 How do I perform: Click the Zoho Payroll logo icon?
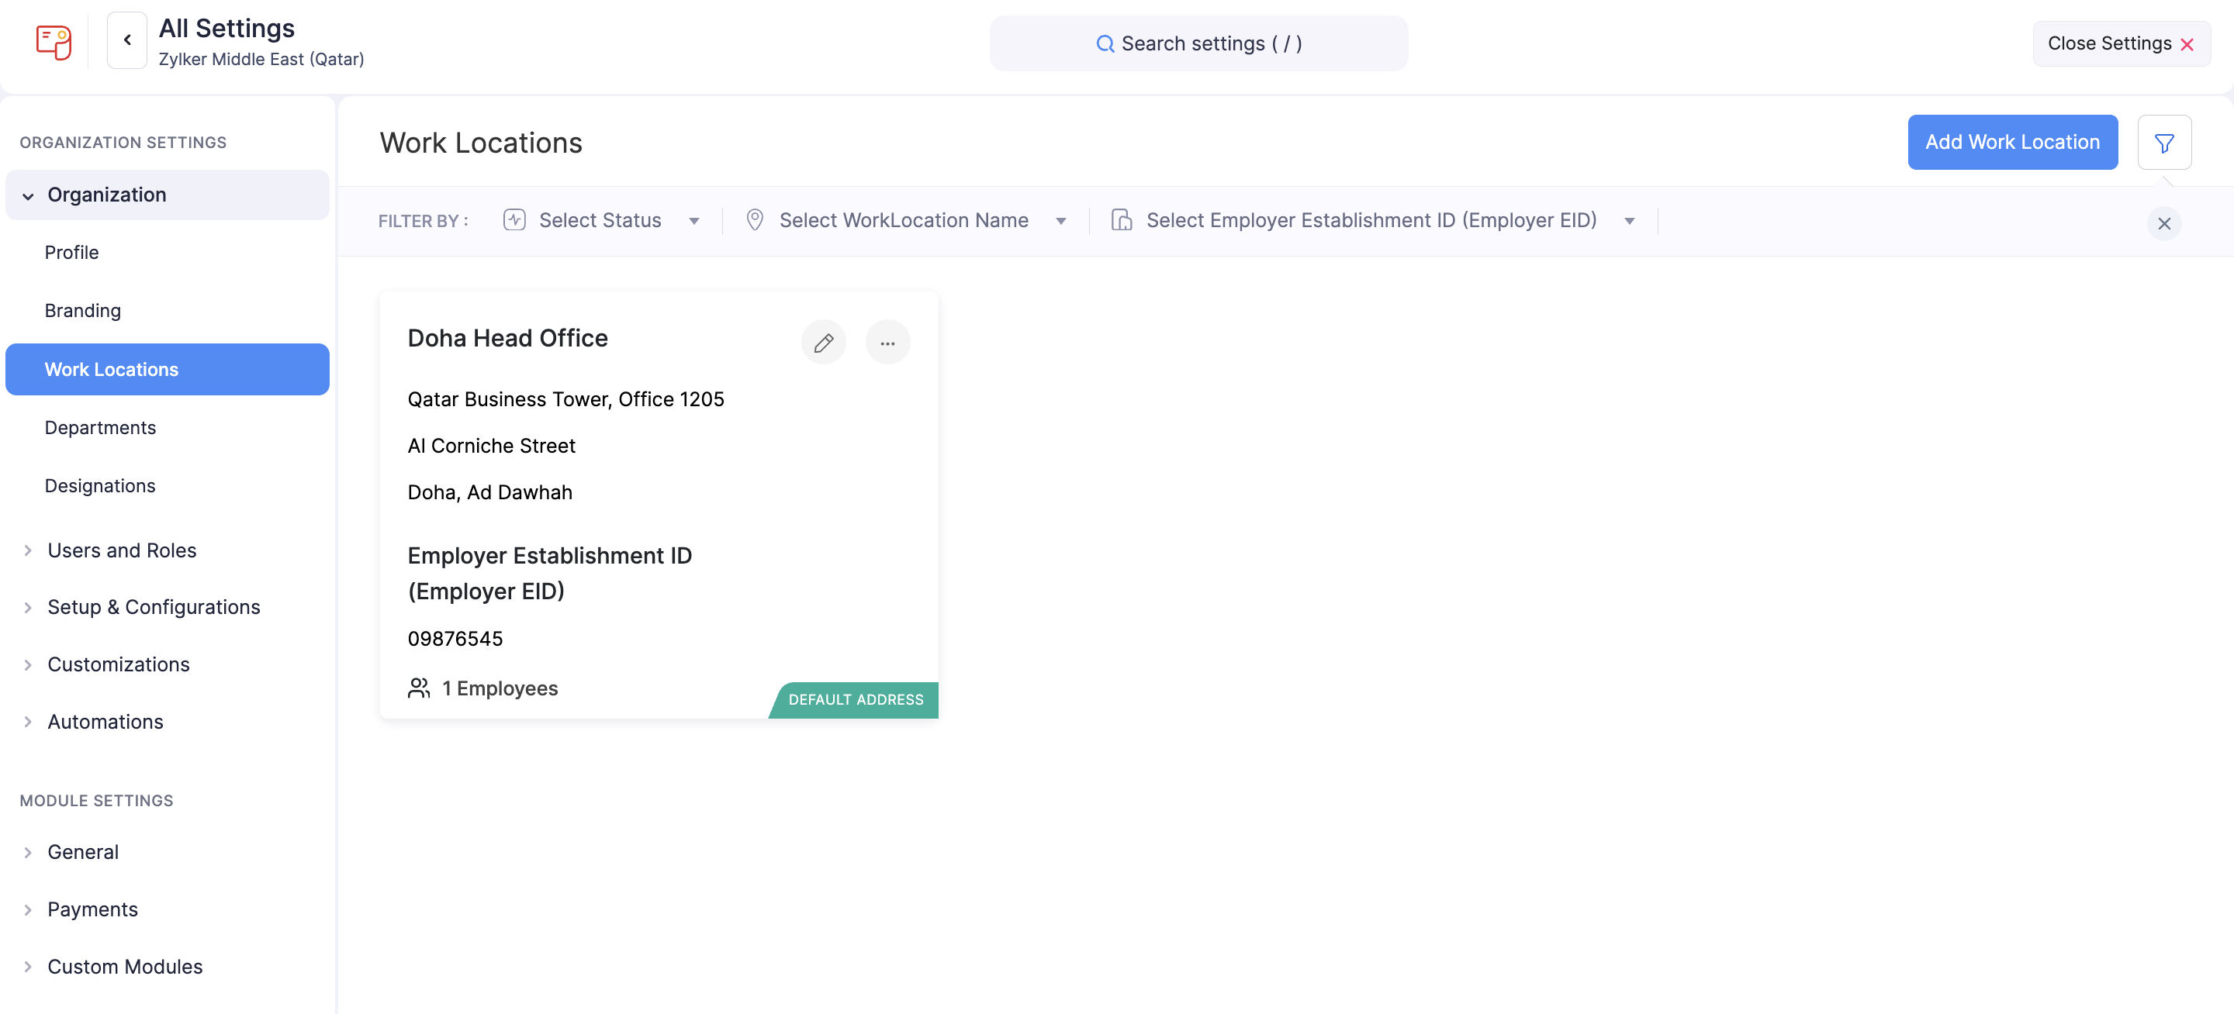53,41
